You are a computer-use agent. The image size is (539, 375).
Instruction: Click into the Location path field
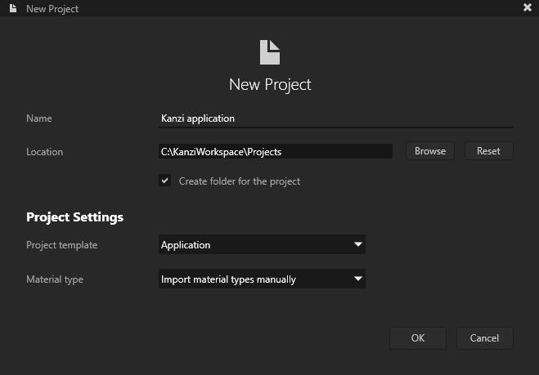click(275, 151)
